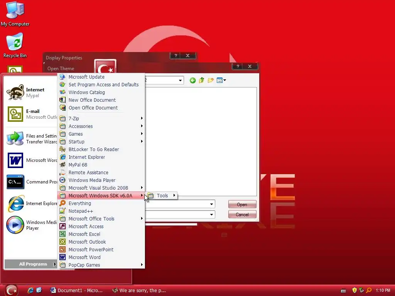Go up one folder level in dialog

(x=201, y=80)
